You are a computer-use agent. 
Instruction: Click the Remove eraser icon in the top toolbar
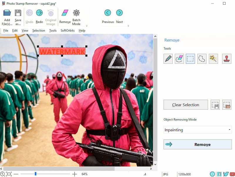pyautogui.click(x=65, y=13)
